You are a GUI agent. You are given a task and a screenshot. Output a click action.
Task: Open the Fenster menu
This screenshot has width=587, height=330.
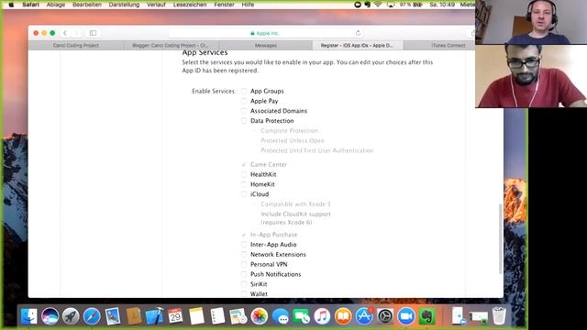tap(224, 5)
